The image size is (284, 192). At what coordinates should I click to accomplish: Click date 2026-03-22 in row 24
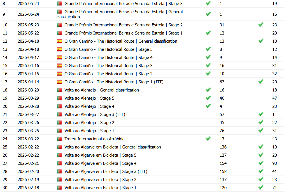click(28, 139)
